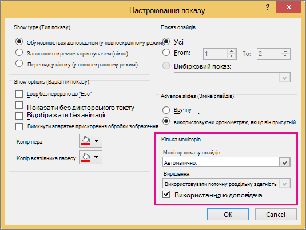Select Вручну advance option
The width and height of the screenshot is (306, 230).
[x=166, y=110]
